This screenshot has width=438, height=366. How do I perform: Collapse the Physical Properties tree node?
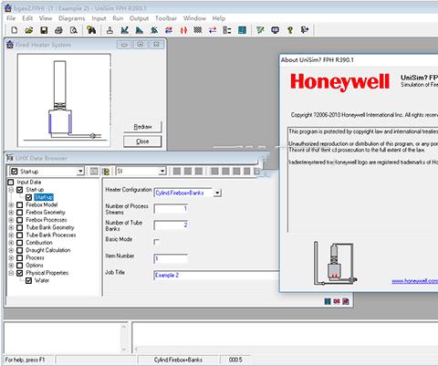click(11, 273)
